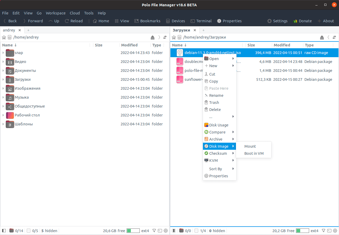Add a new tab in the left pane
Viewport: 339px width, 235px height.
click(28, 30)
